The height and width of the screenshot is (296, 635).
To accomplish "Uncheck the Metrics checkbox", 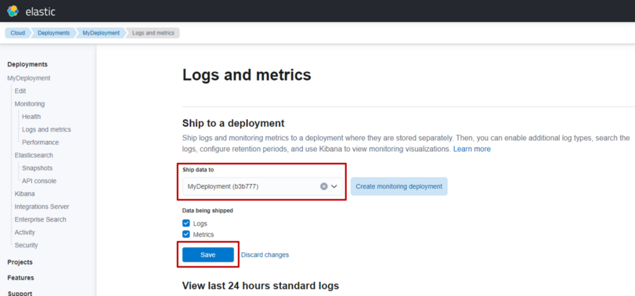I will coord(186,235).
